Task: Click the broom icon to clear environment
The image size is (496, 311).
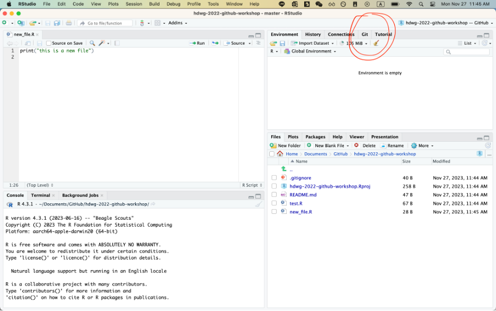Action: coord(376,43)
